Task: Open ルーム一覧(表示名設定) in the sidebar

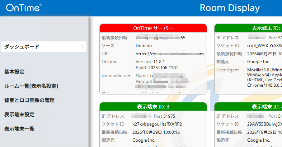Action: pyautogui.click(x=31, y=86)
